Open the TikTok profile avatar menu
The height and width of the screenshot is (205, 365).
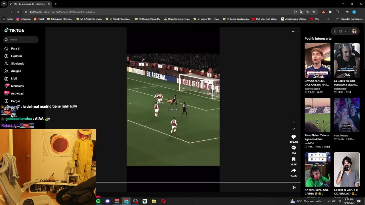354,31
